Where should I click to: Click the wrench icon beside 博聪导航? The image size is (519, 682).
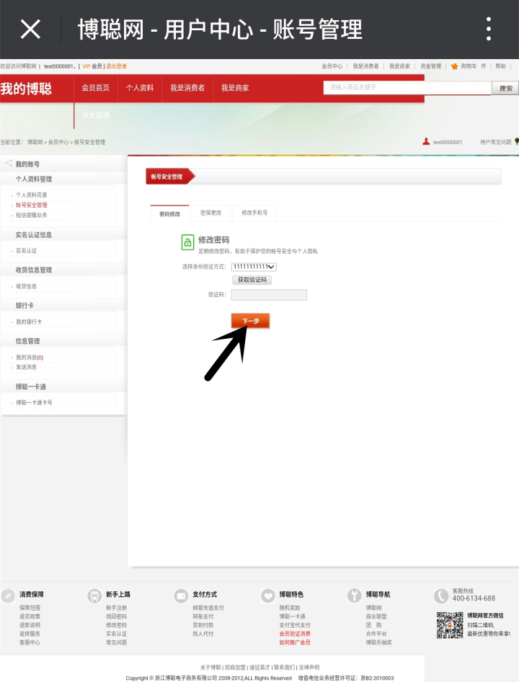point(354,595)
